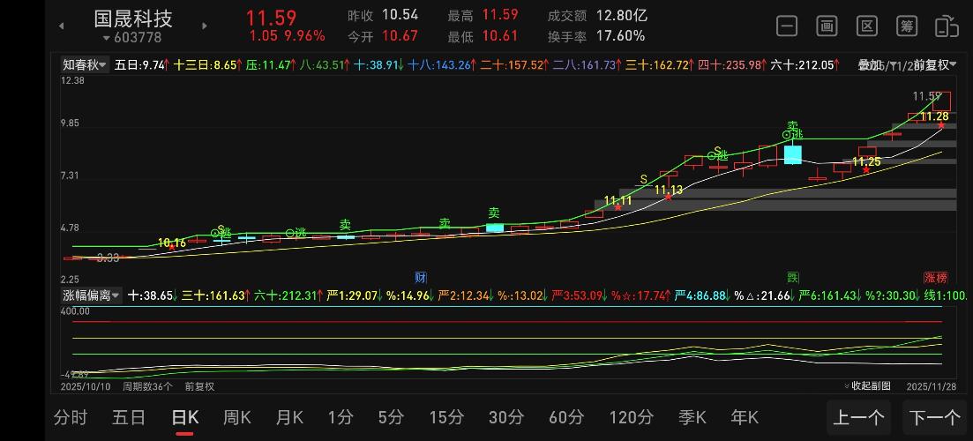The width and height of the screenshot is (973, 441).
Task: Click the 跌 marker below the chart
Action: point(792,278)
